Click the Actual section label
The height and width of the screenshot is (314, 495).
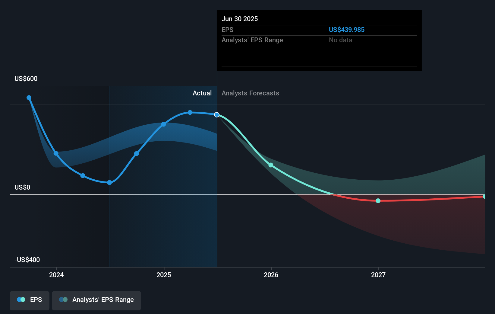click(x=202, y=93)
